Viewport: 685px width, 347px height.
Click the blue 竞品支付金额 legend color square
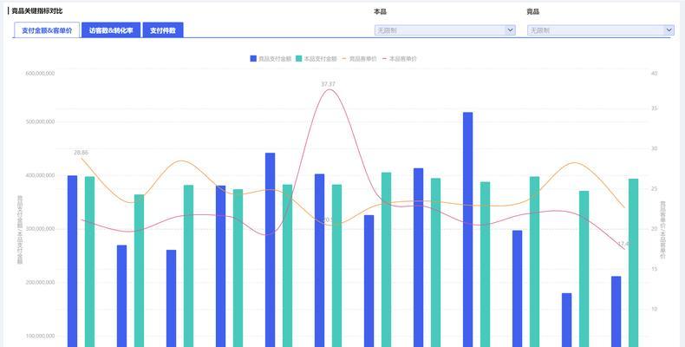pyautogui.click(x=253, y=59)
